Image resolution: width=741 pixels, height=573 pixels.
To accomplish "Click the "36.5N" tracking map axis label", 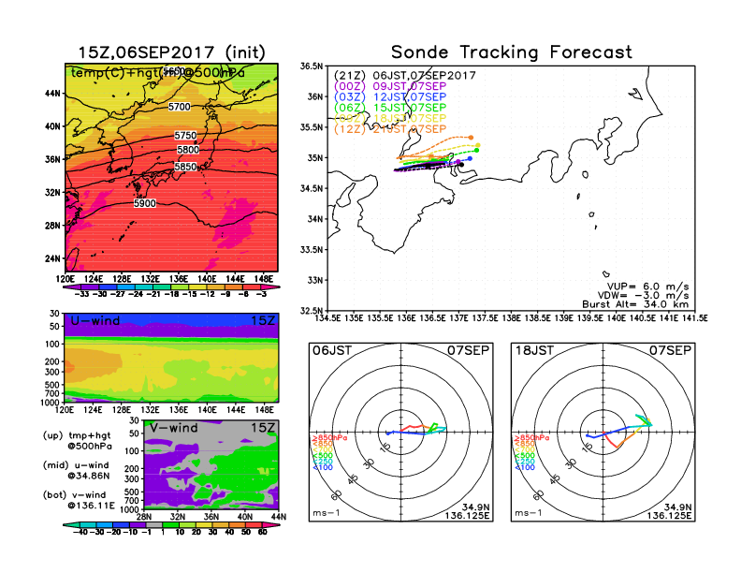I will pos(312,66).
